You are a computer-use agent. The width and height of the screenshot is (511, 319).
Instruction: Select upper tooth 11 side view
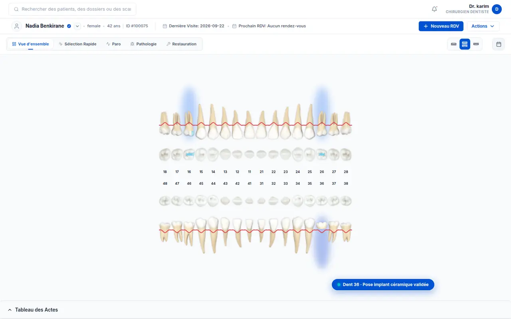click(250, 124)
